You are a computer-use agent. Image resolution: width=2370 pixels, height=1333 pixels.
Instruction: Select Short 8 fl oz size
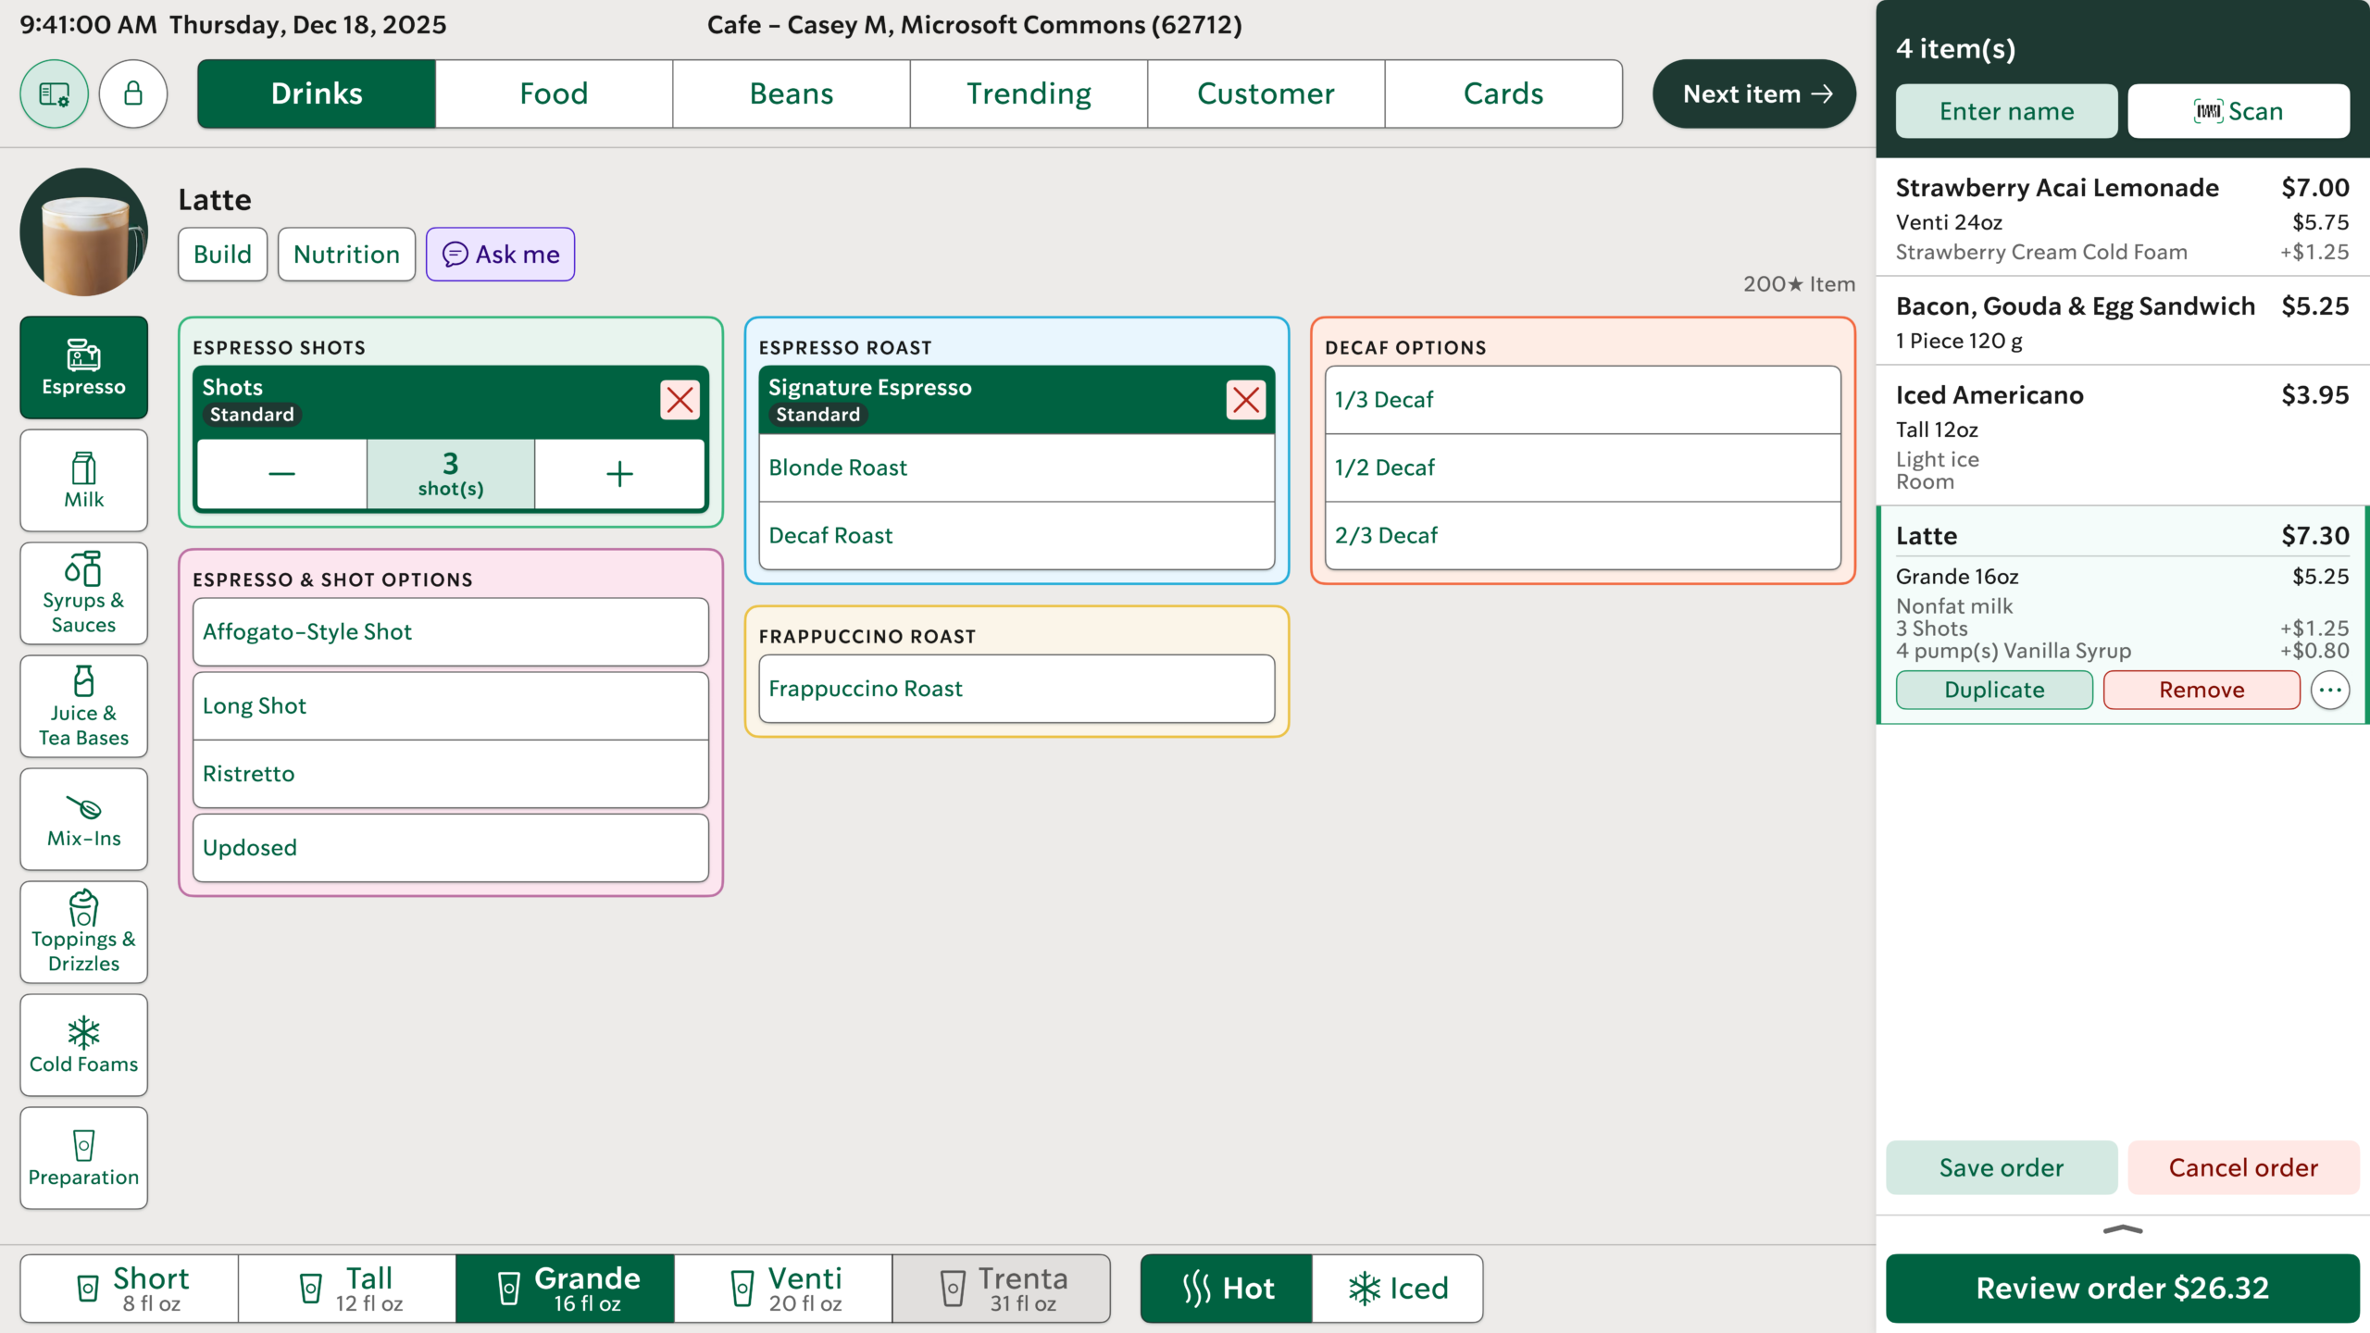coord(130,1289)
